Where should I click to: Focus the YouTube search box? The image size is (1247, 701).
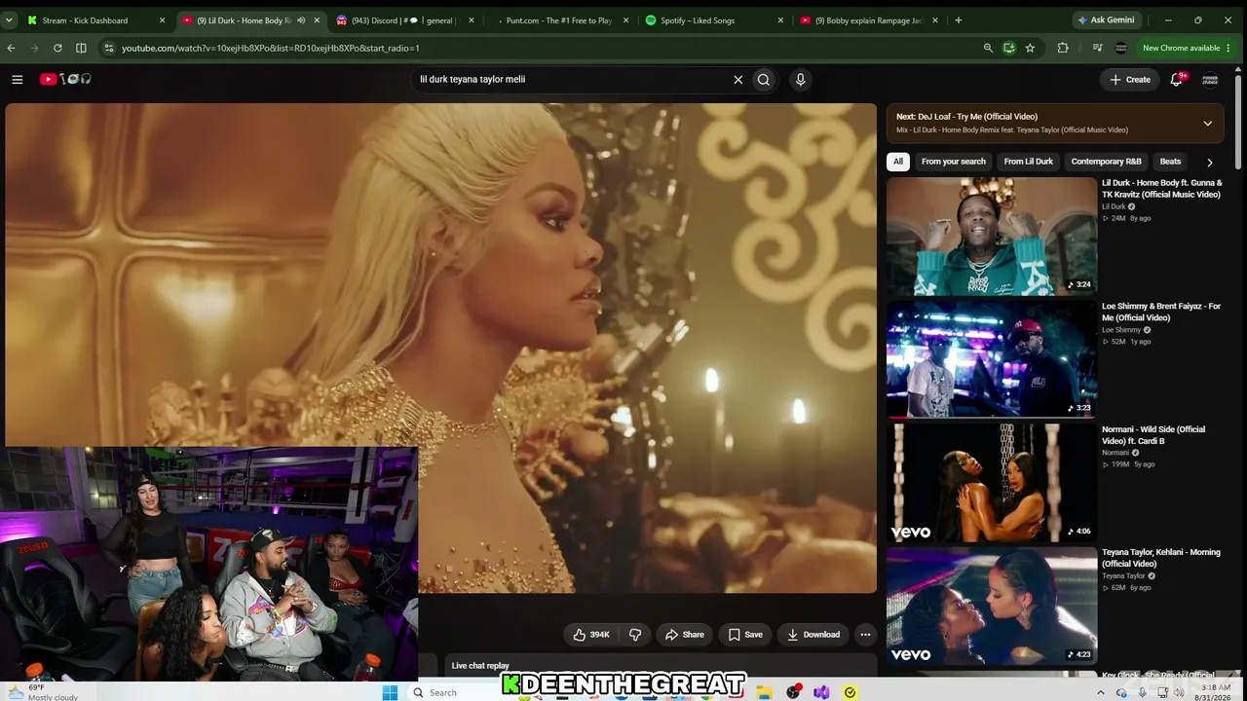pos(570,80)
